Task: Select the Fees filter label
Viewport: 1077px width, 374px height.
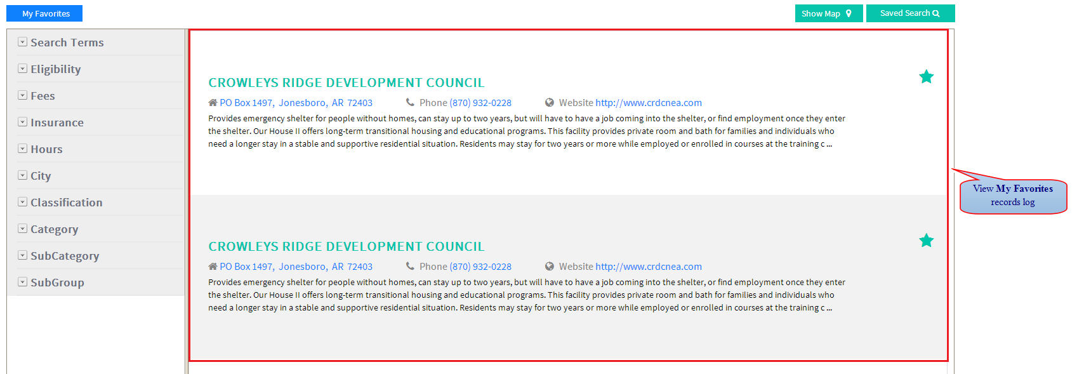Action: pos(43,96)
